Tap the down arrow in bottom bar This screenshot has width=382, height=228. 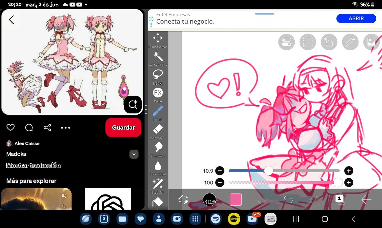pyautogui.click(x=262, y=200)
